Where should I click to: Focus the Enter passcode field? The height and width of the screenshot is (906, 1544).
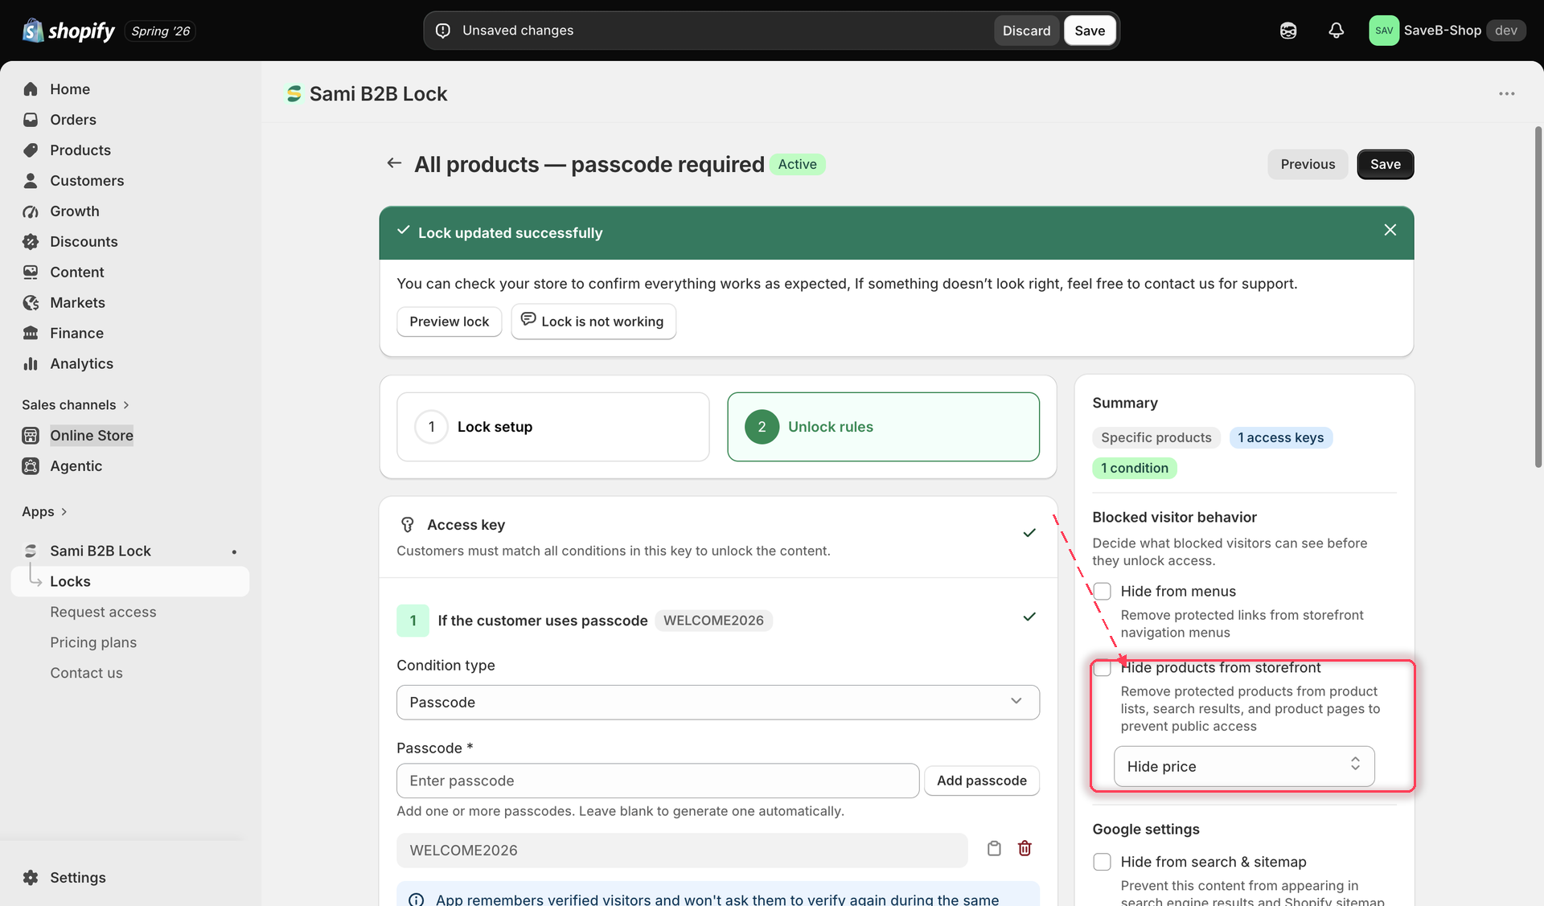click(658, 781)
